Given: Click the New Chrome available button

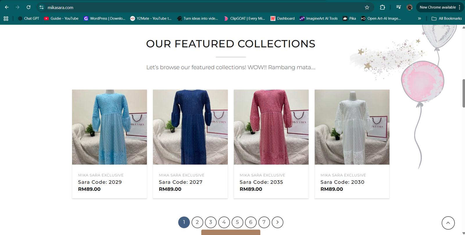Looking at the screenshot, I should click(x=438, y=7).
